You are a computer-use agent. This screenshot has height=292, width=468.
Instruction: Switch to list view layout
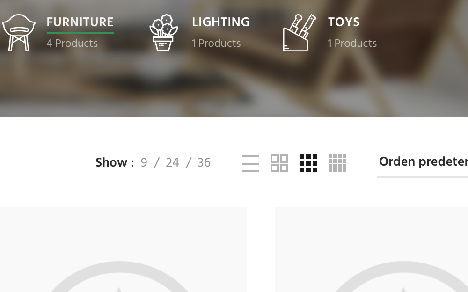point(251,163)
